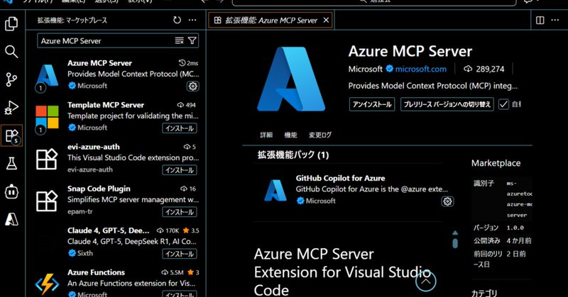Switch to the 変更ログ tab
The height and width of the screenshot is (297, 568).
[x=320, y=135]
